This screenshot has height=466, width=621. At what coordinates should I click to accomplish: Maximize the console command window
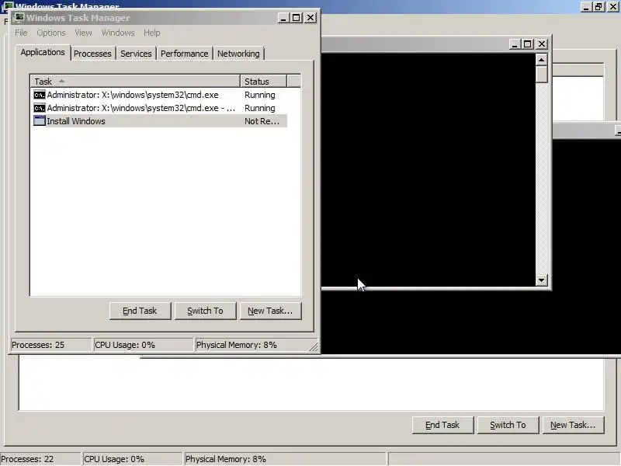[528, 44]
